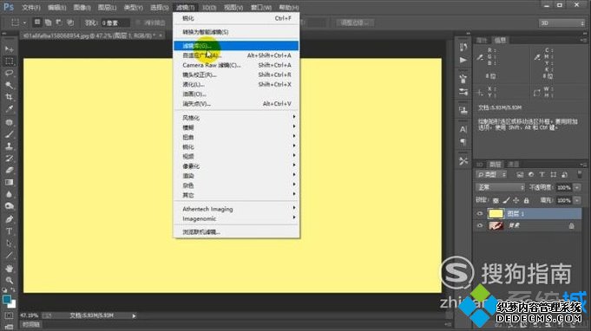Choose 滤镜库(G)... in the filter menu
591x331 pixels.
click(236, 46)
